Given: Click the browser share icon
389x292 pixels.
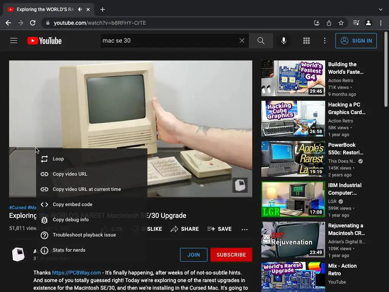Looking at the screenshot, I should [329, 23].
